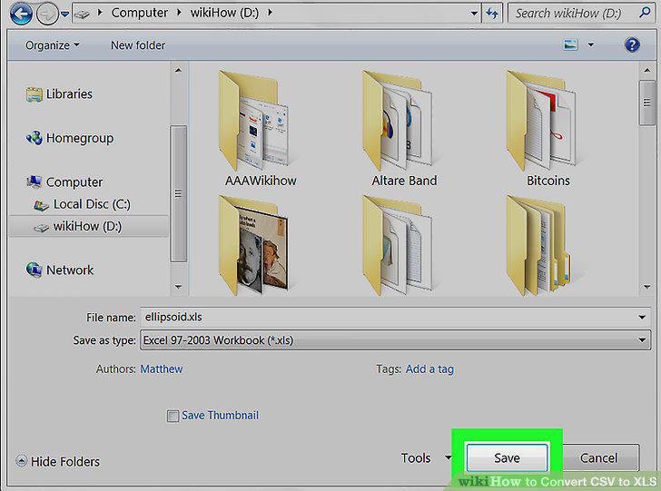
Task: Create a New folder
Action: 138,45
